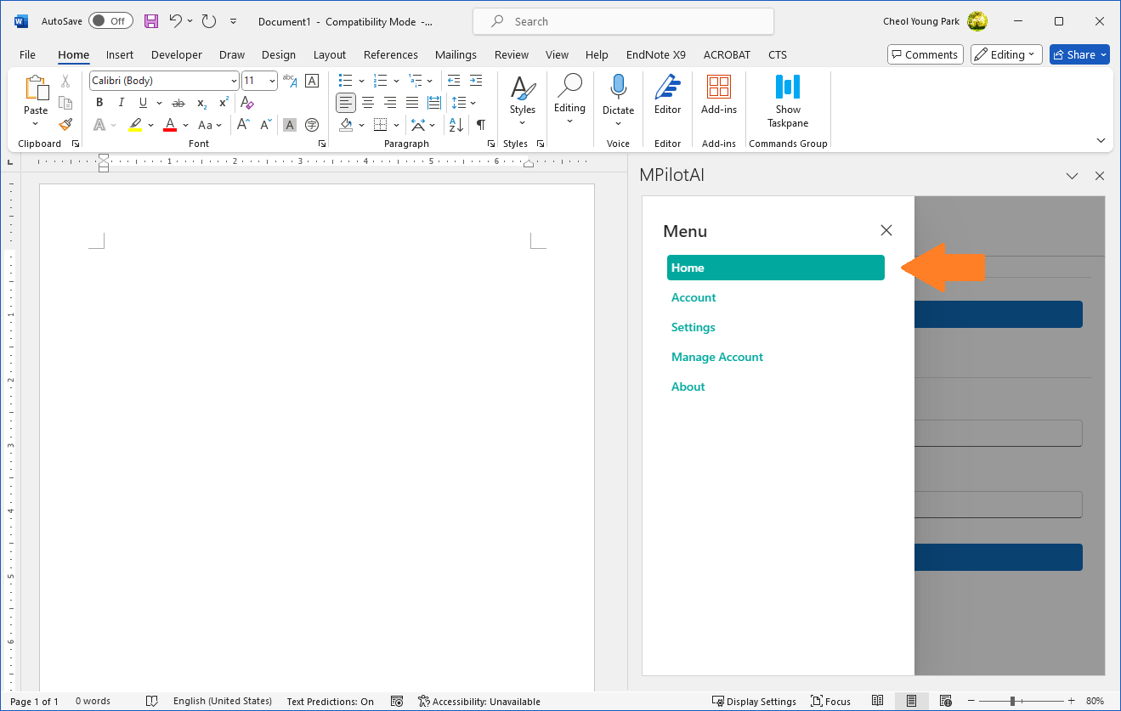
Task: Click the Search box
Action: [623, 21]
